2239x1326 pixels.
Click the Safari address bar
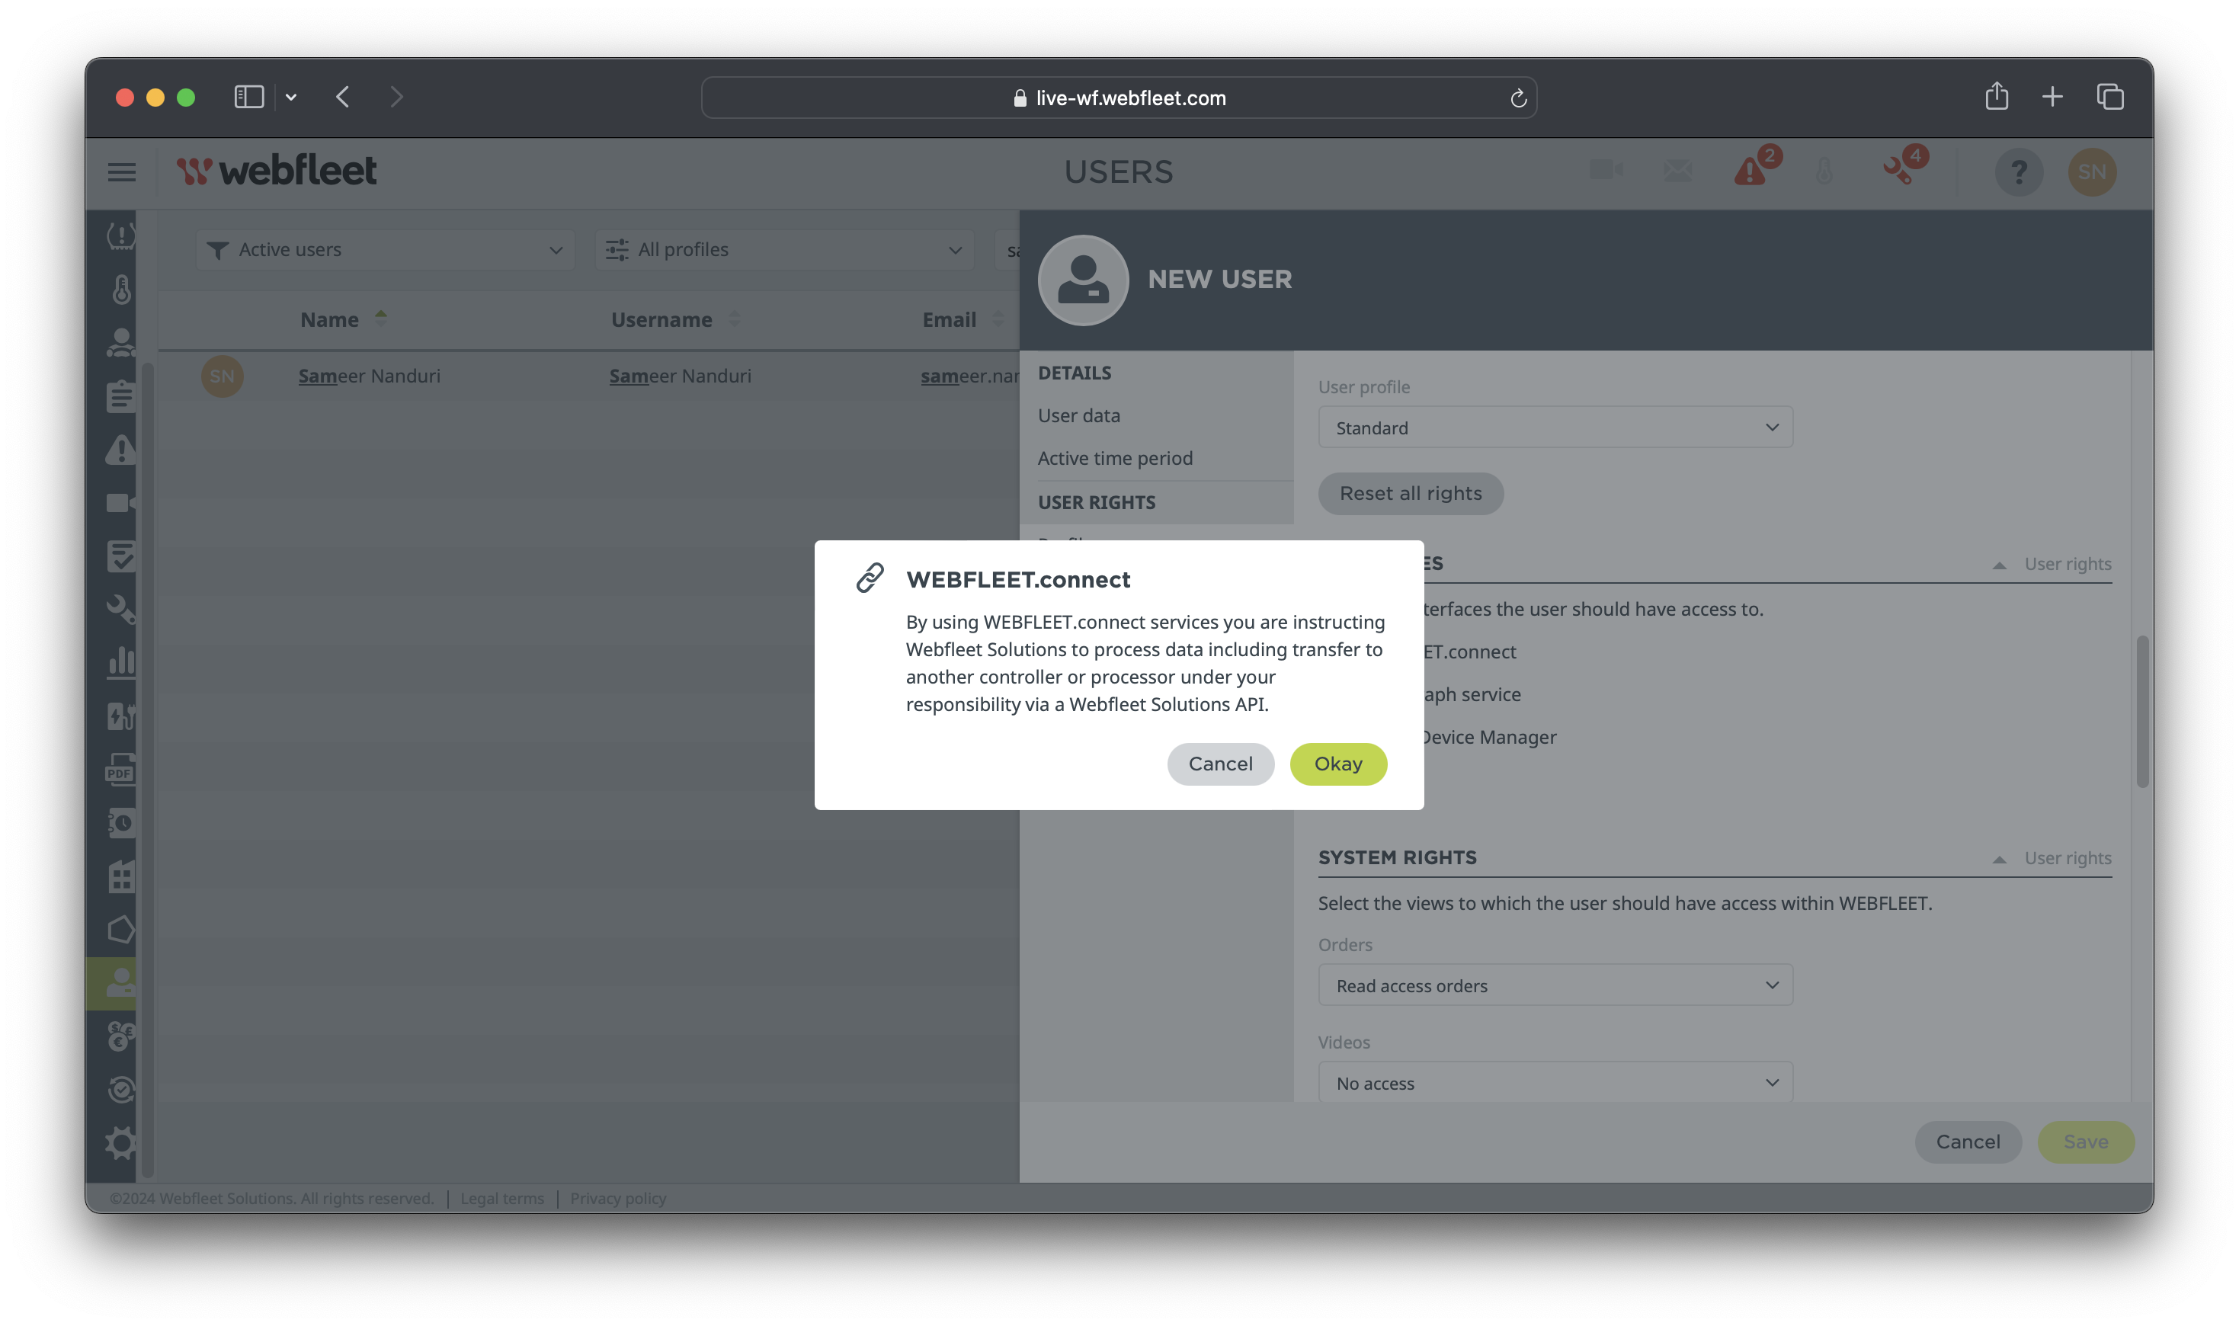click(1119, 98)
